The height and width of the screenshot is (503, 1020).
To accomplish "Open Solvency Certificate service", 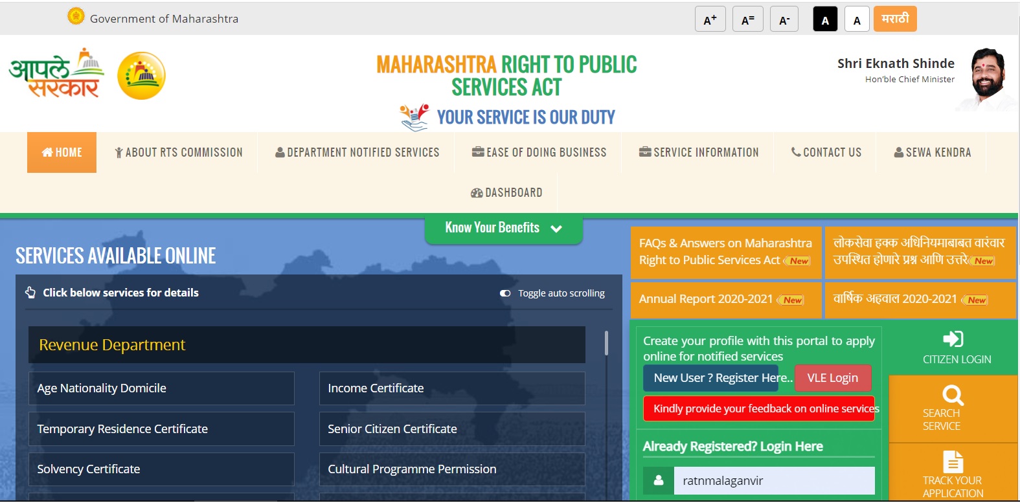I will click(x=161, y=469).
